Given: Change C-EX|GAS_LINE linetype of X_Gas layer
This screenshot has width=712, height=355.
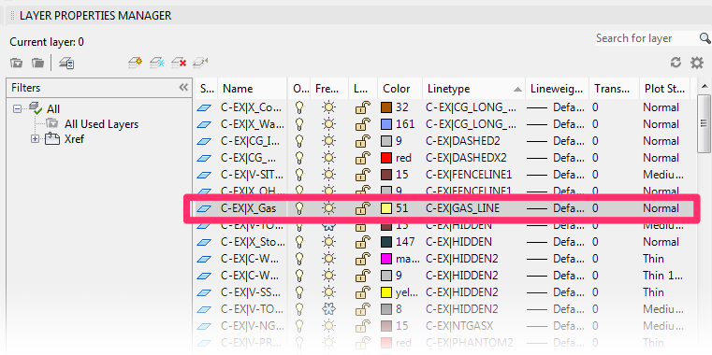Looking at the screenshot, I should [462, 208].
